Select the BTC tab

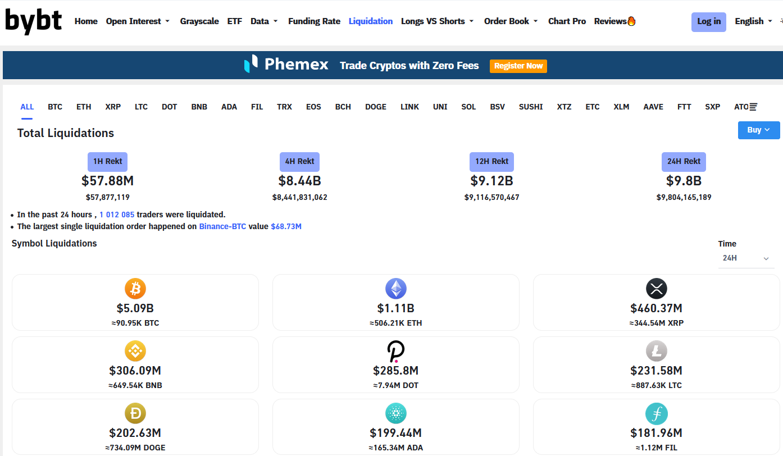tap(55, 107)
